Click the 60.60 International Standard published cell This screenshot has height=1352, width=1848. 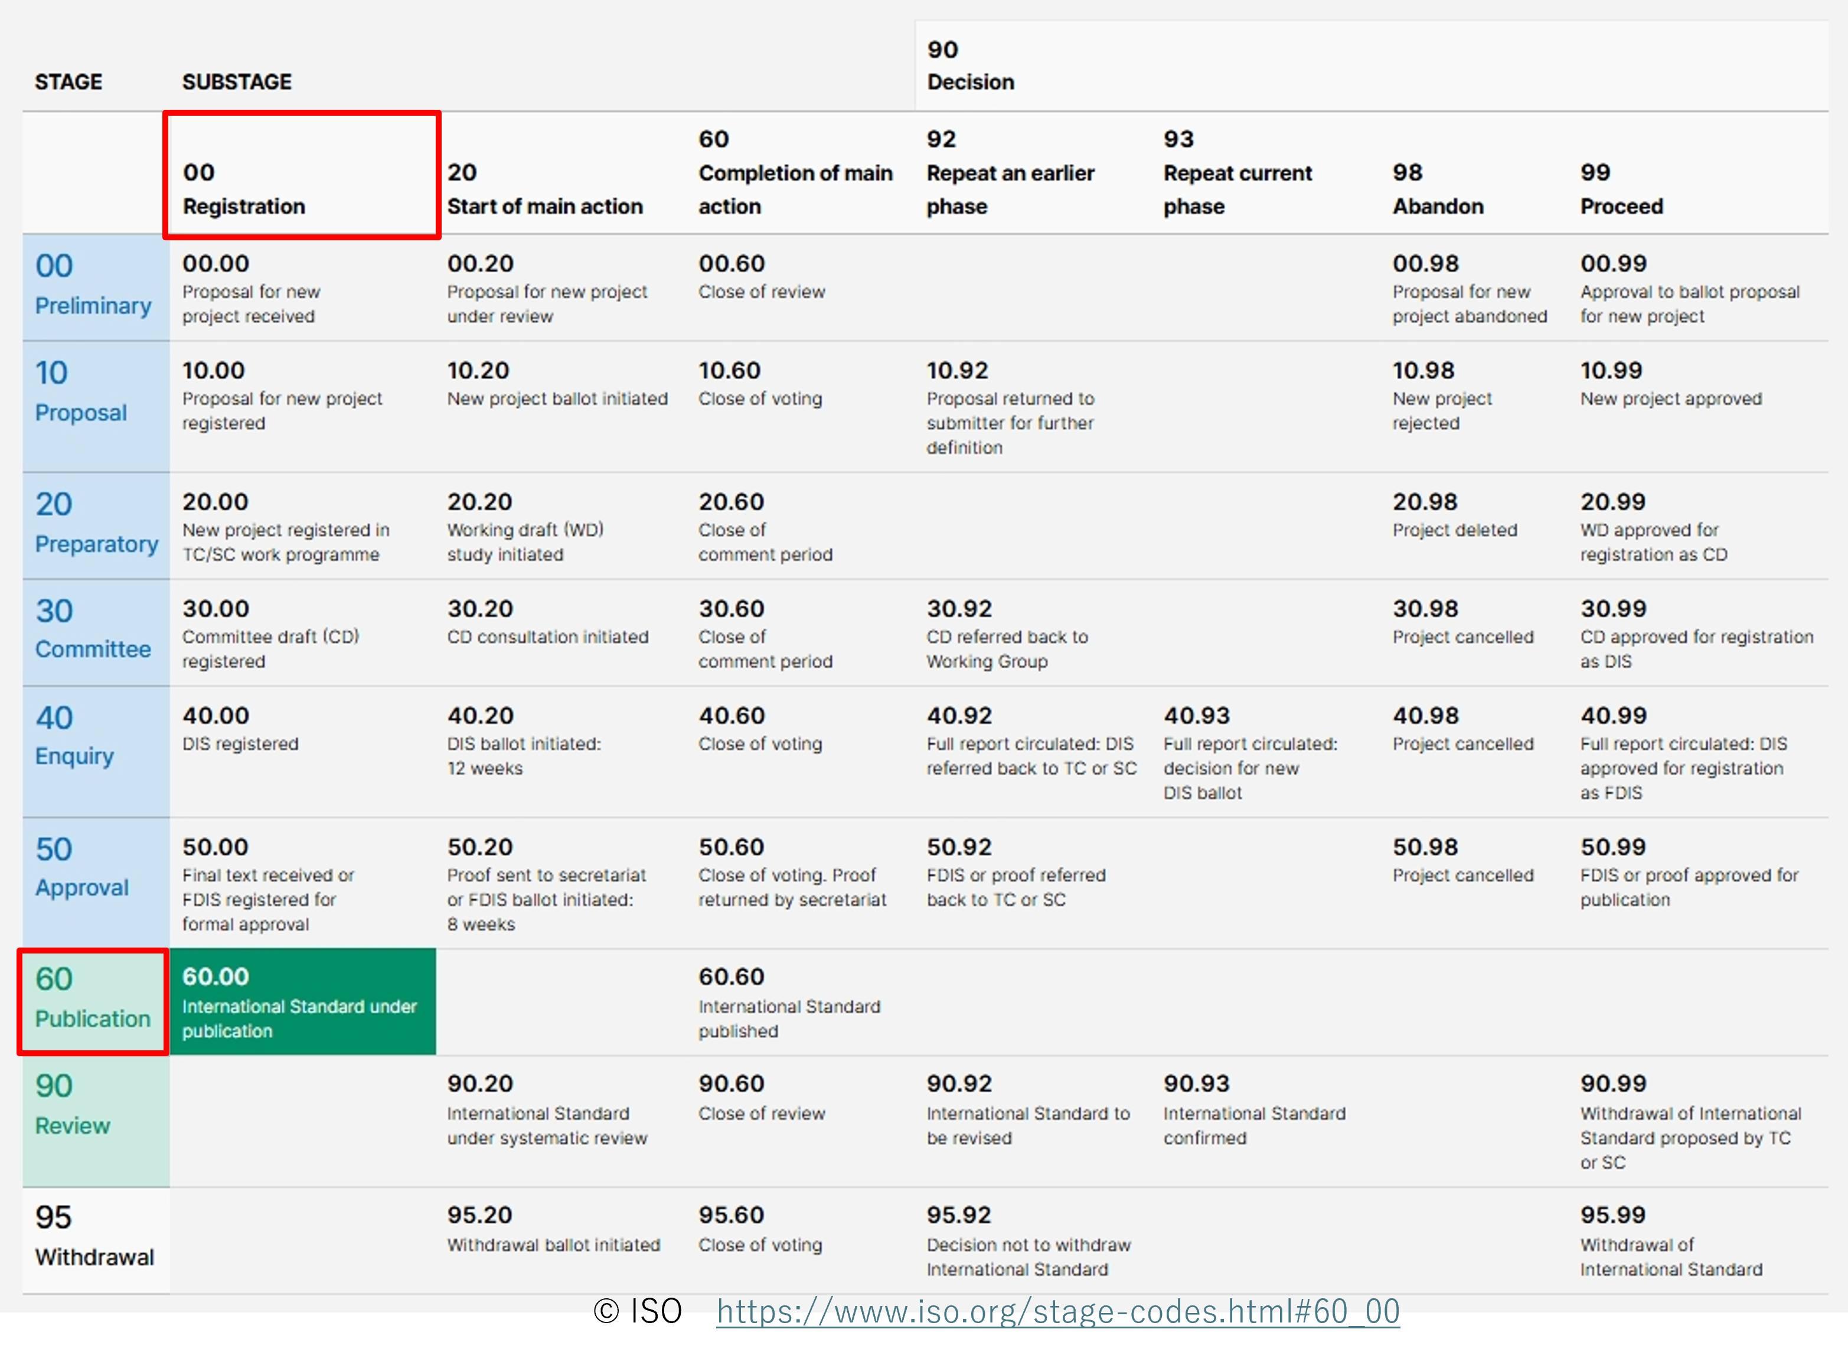tap(788, 1002)
